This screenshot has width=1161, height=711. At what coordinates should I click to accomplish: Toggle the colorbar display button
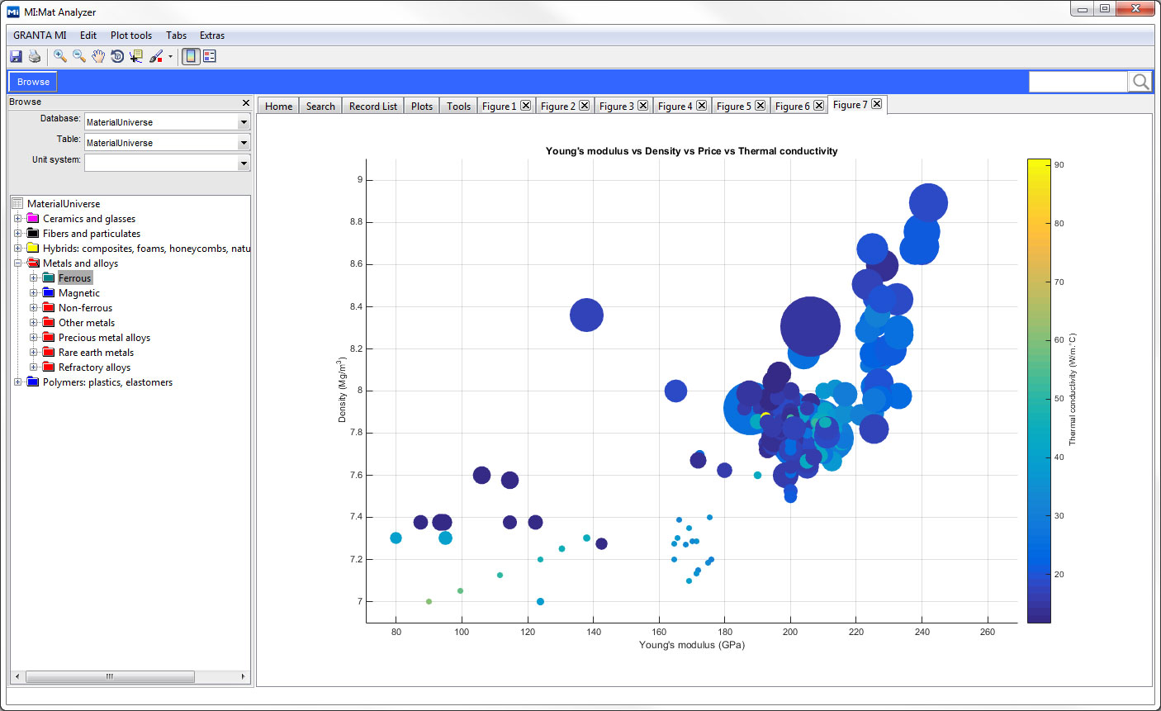(190, 55)
